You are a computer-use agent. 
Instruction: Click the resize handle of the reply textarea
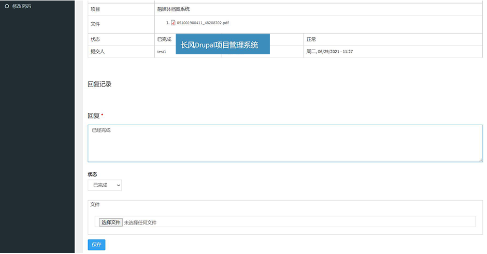pyautogui.click(x=480, y=159)
